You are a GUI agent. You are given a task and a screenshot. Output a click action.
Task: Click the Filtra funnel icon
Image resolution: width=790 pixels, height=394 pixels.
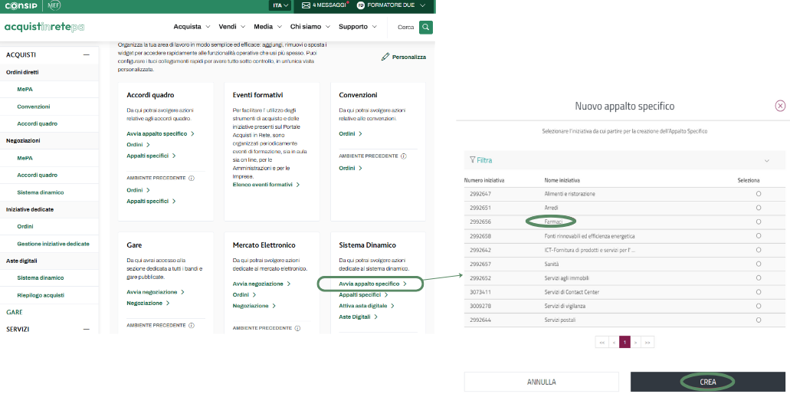472,160
